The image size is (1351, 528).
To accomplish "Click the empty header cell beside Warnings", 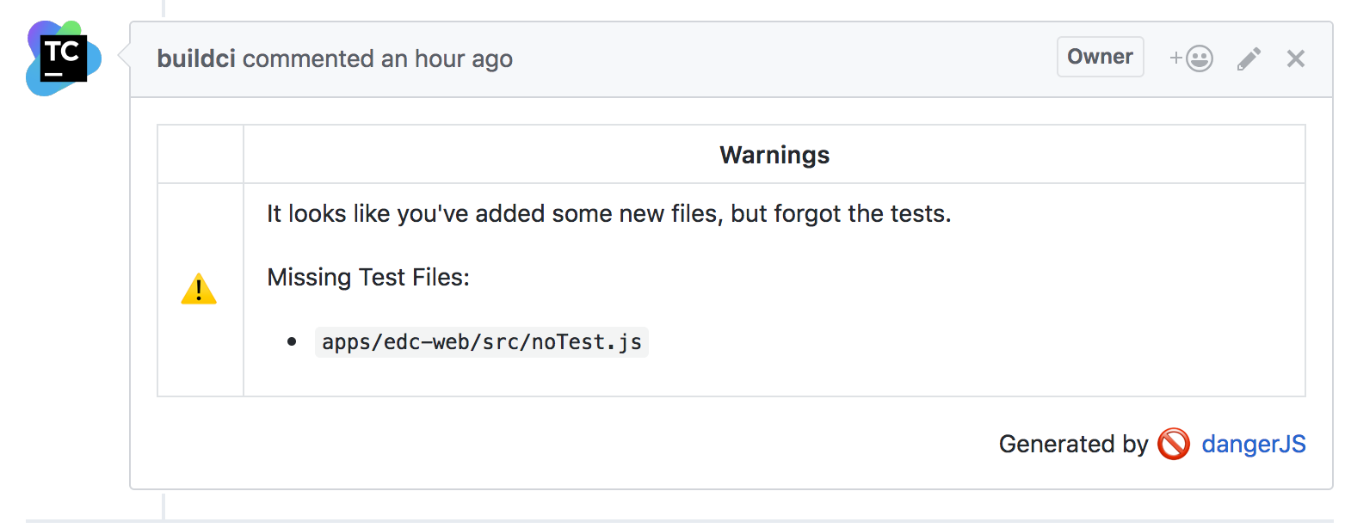I will [x=200, y=155].
